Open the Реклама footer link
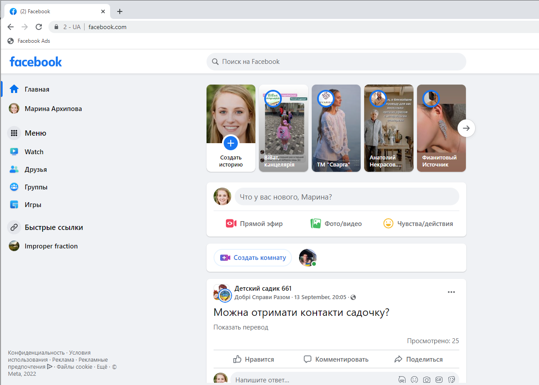 [63, 359]
